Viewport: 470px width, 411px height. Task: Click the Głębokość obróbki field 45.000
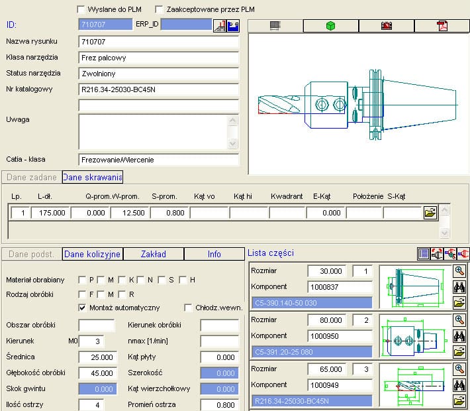click(x=98, y=373)
